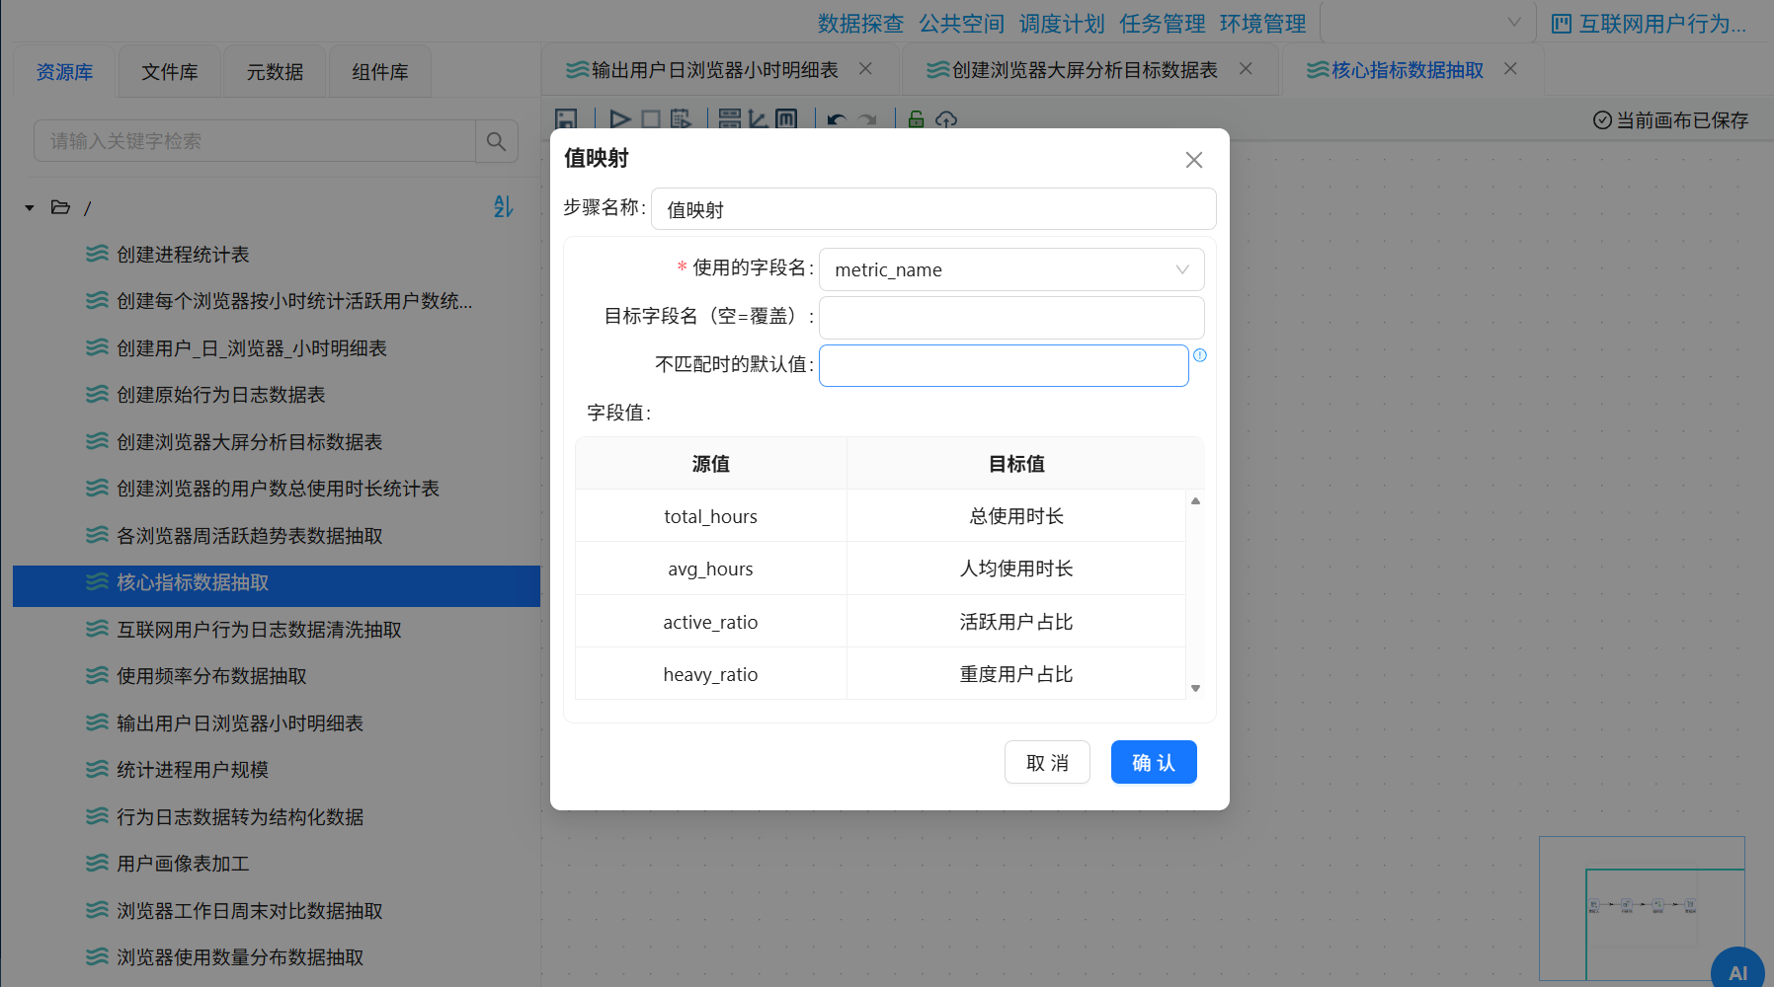Click the 步骤名称 input field

coord(933,209)
